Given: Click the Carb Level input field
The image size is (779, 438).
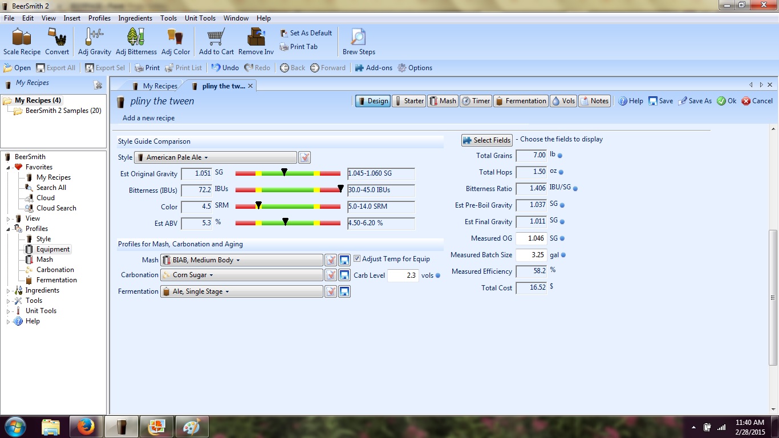Looking at the screenshot, I should 403,275.
